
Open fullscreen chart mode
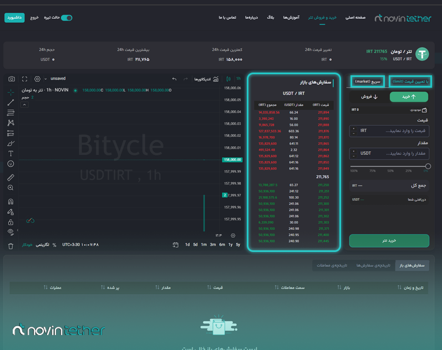pos(24,79)
